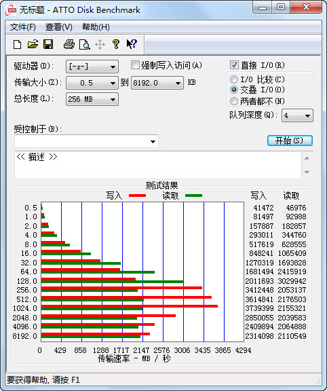The width and height of the screenshot is (327, 391).
Task: Click axis value 4294
Action: [244, 350]
